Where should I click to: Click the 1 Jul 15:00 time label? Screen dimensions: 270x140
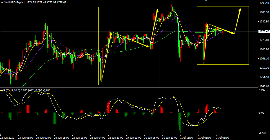pos(187,137)
